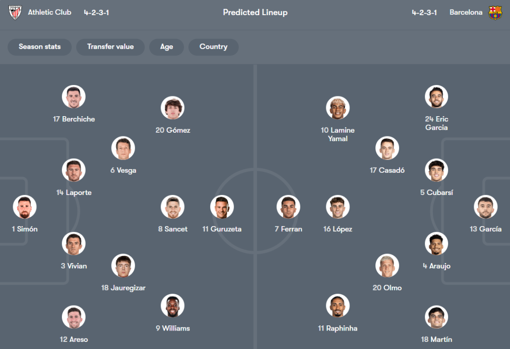Select Laporte's defender avatar

tap(74, 170)
